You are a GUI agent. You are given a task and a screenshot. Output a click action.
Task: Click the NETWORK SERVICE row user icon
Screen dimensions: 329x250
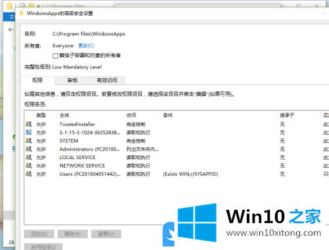pos(29,166)
